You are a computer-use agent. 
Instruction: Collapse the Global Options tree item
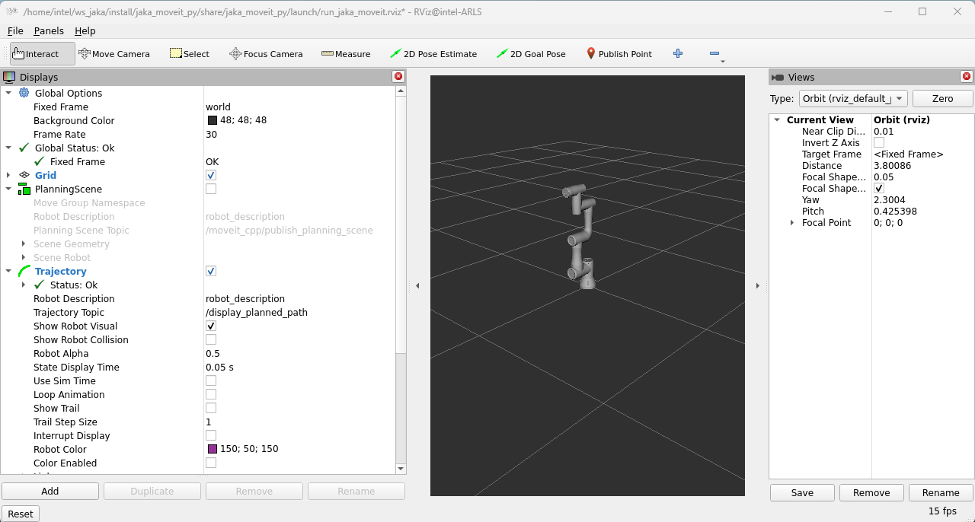click(8, 93)
